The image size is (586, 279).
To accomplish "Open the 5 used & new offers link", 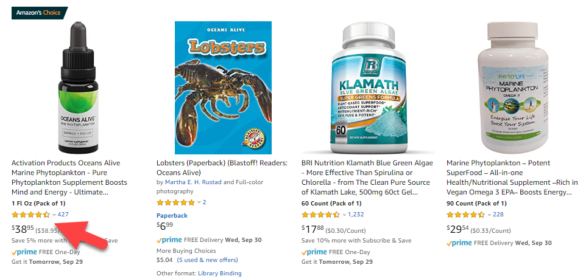I will tap(208, 260).
